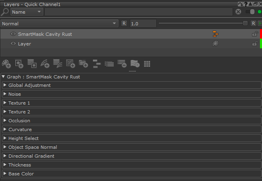This screenshot has height=181, width=262.
Task: Toggle the lock on SmartMask Cavity Rust layer
Action: [255, 34]
